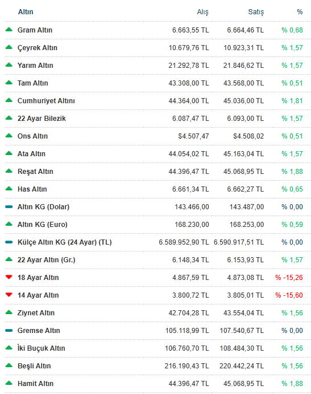Click the Satış column header
The height and width of the screenshot is (394, 311).
point(256,12)
